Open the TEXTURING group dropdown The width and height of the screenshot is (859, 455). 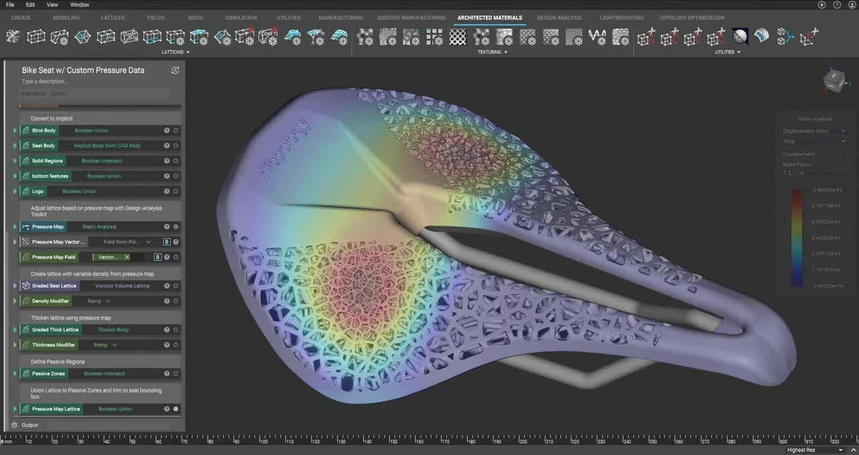493,52
